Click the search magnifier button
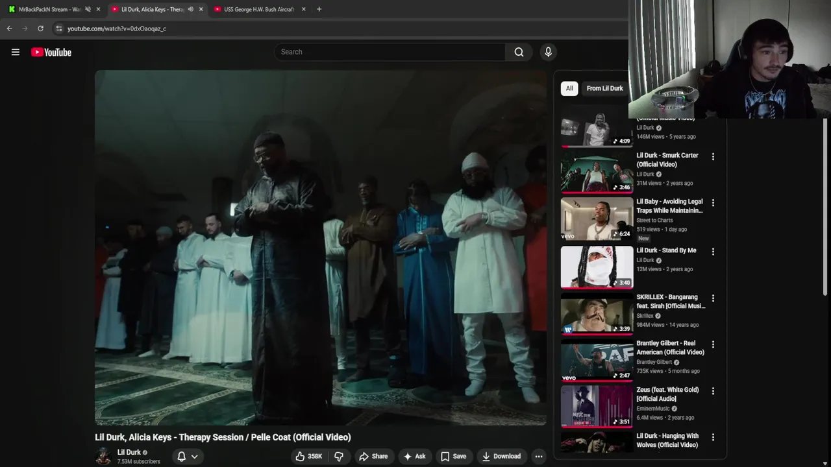This screenshot has width=831, height=467. pos(519,52)
